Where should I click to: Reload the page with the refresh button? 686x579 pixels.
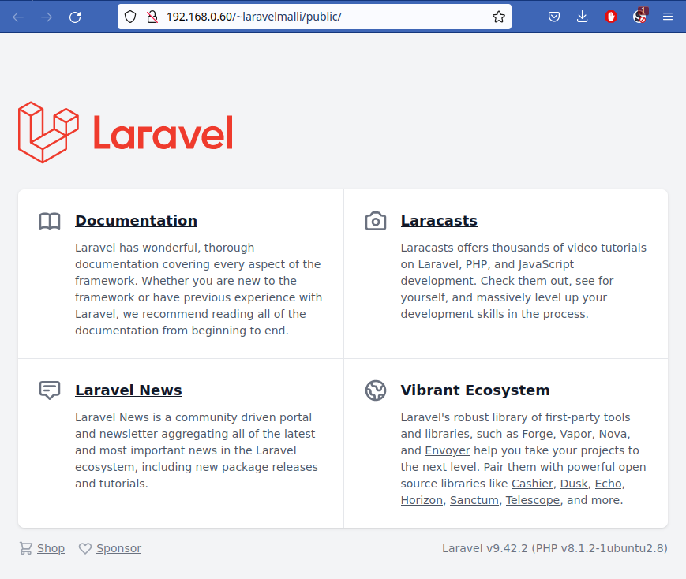pos(75,17)
